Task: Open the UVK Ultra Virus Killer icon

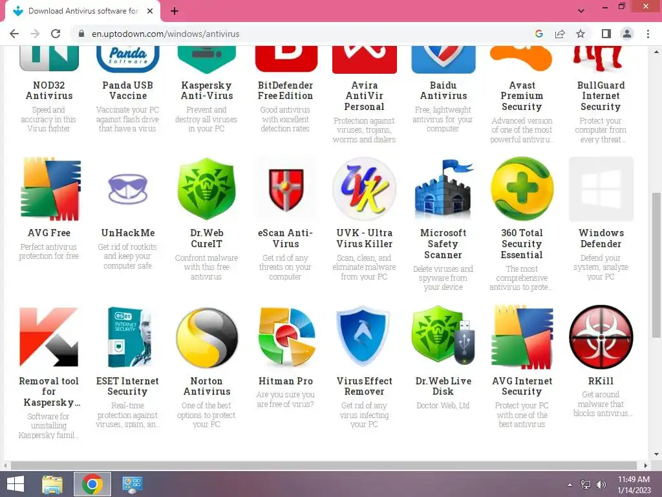Action: [365, 189]
